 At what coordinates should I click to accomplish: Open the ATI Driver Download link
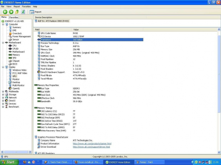coord(91,147)
